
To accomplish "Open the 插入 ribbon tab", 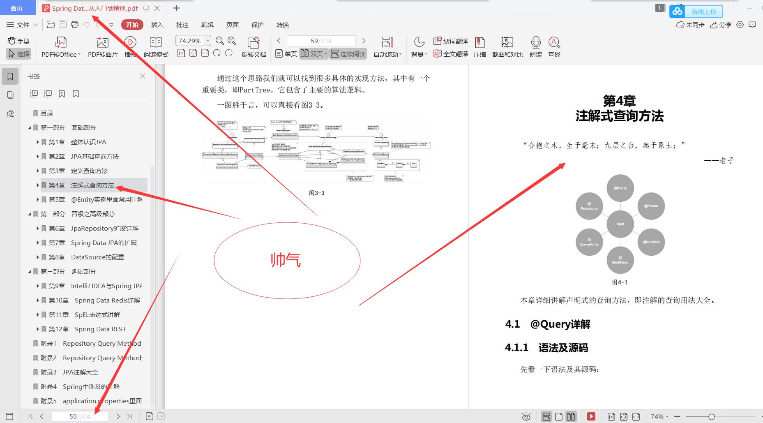I will pyautogui.click(x=157, y=25).
